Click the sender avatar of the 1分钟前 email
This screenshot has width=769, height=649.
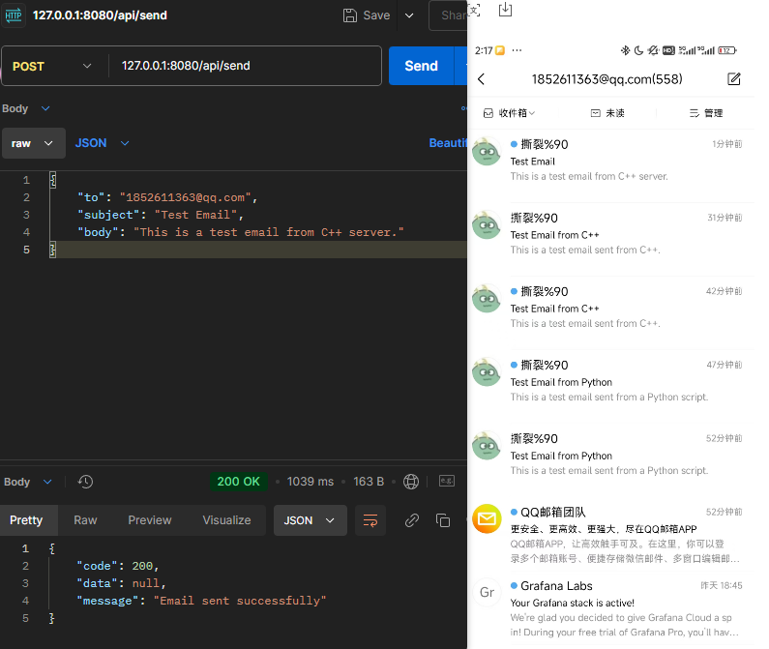[487, 152]
